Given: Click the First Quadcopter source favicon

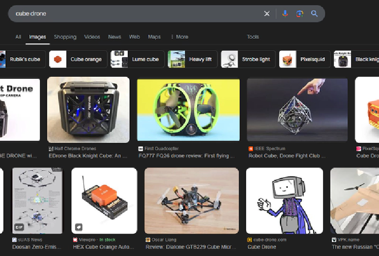Looking at the screenshot, I should (140, 149).
